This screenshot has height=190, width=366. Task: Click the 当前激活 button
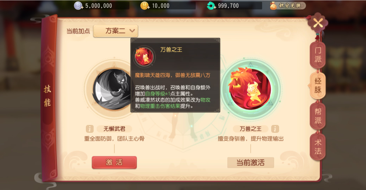point(250,163)
